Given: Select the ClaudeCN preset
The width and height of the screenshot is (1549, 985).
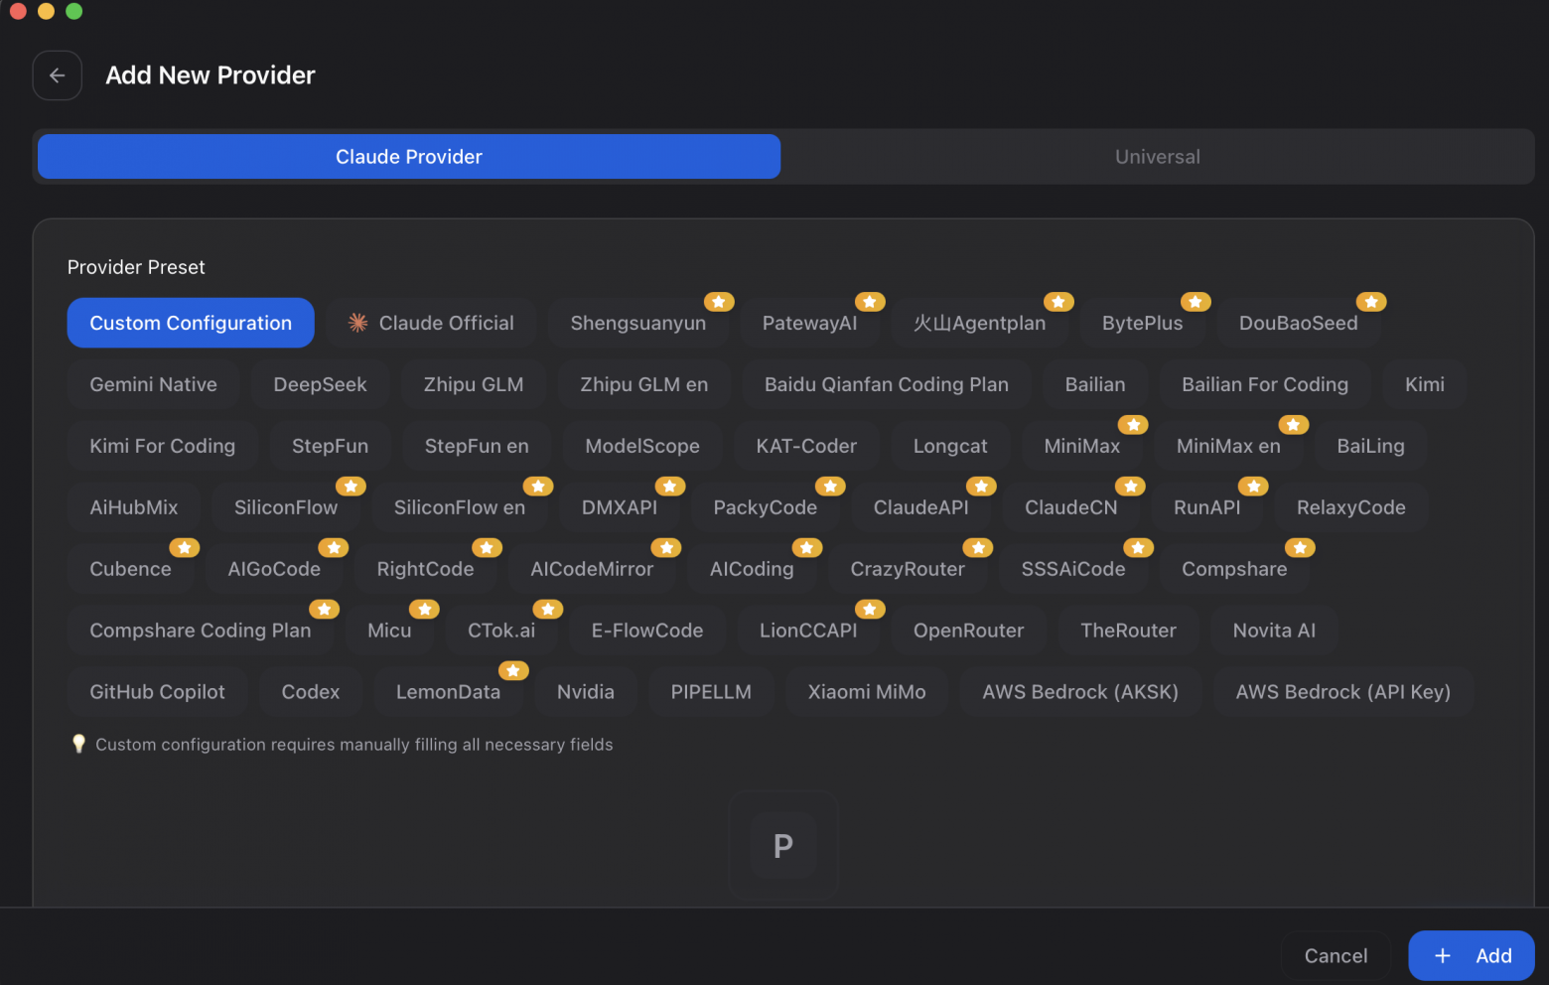Looking at the screenshot, I should point(1071,507).
